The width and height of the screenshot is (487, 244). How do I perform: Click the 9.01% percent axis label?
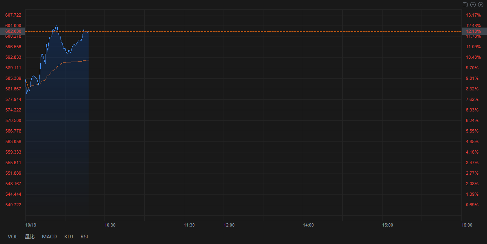point(472,78)
